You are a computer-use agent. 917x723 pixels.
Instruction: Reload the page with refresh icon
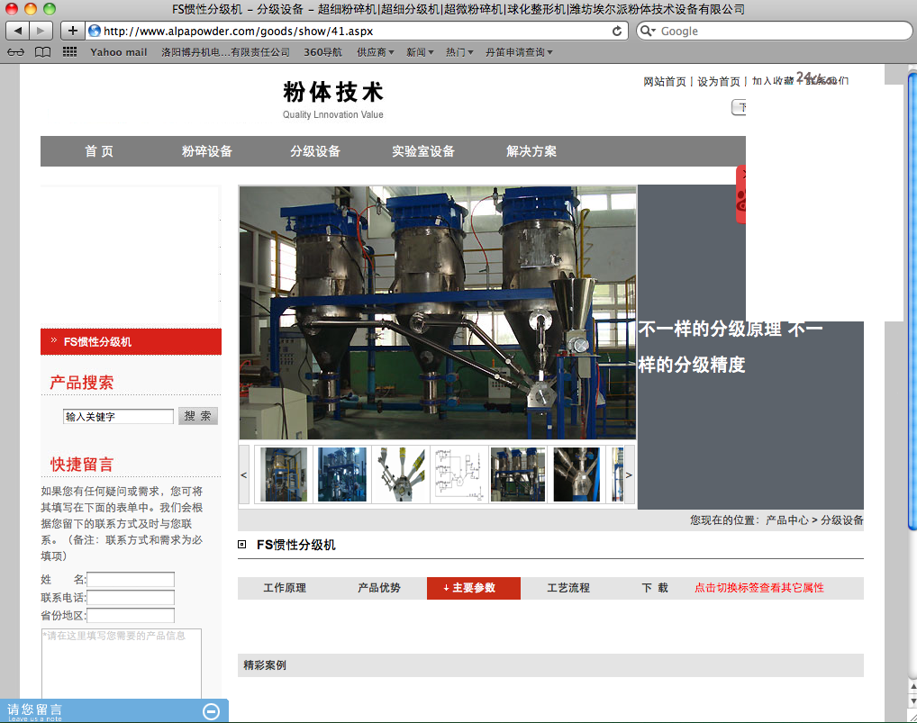click(617, 31)
